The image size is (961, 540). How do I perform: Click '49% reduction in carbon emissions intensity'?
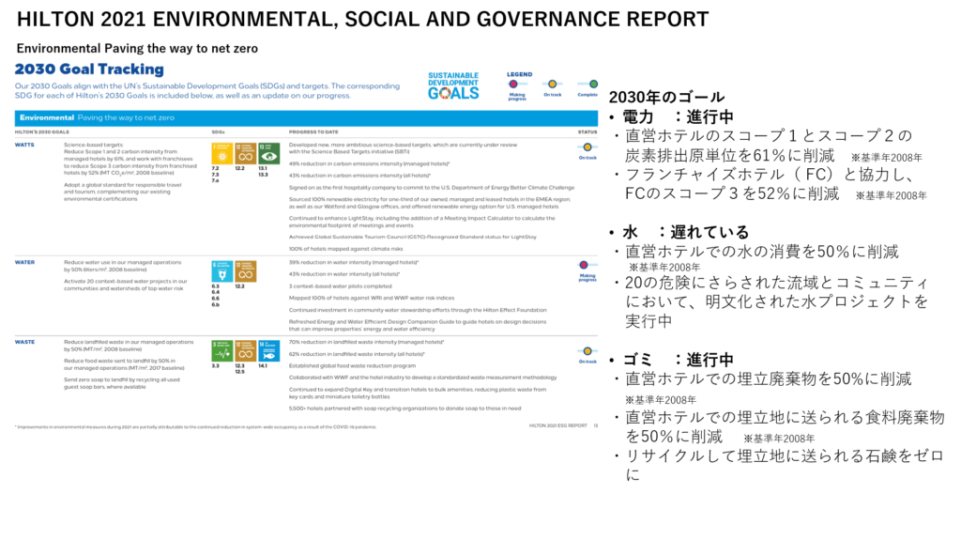click(369, 163)
